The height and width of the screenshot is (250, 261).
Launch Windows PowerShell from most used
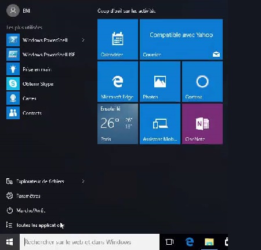point(45,40)
